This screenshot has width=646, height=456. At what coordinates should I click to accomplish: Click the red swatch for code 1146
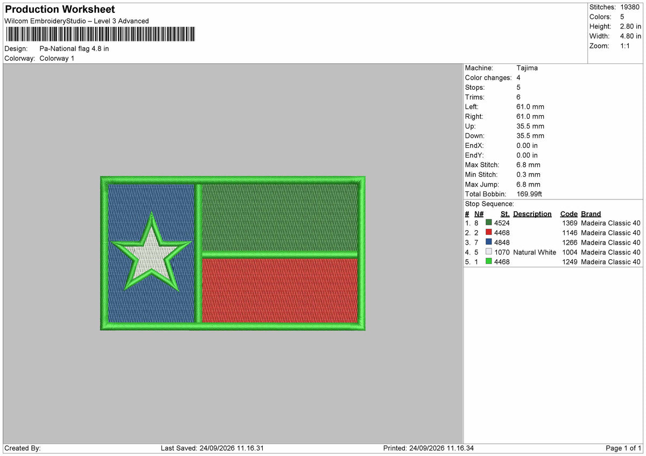point(488,232)
